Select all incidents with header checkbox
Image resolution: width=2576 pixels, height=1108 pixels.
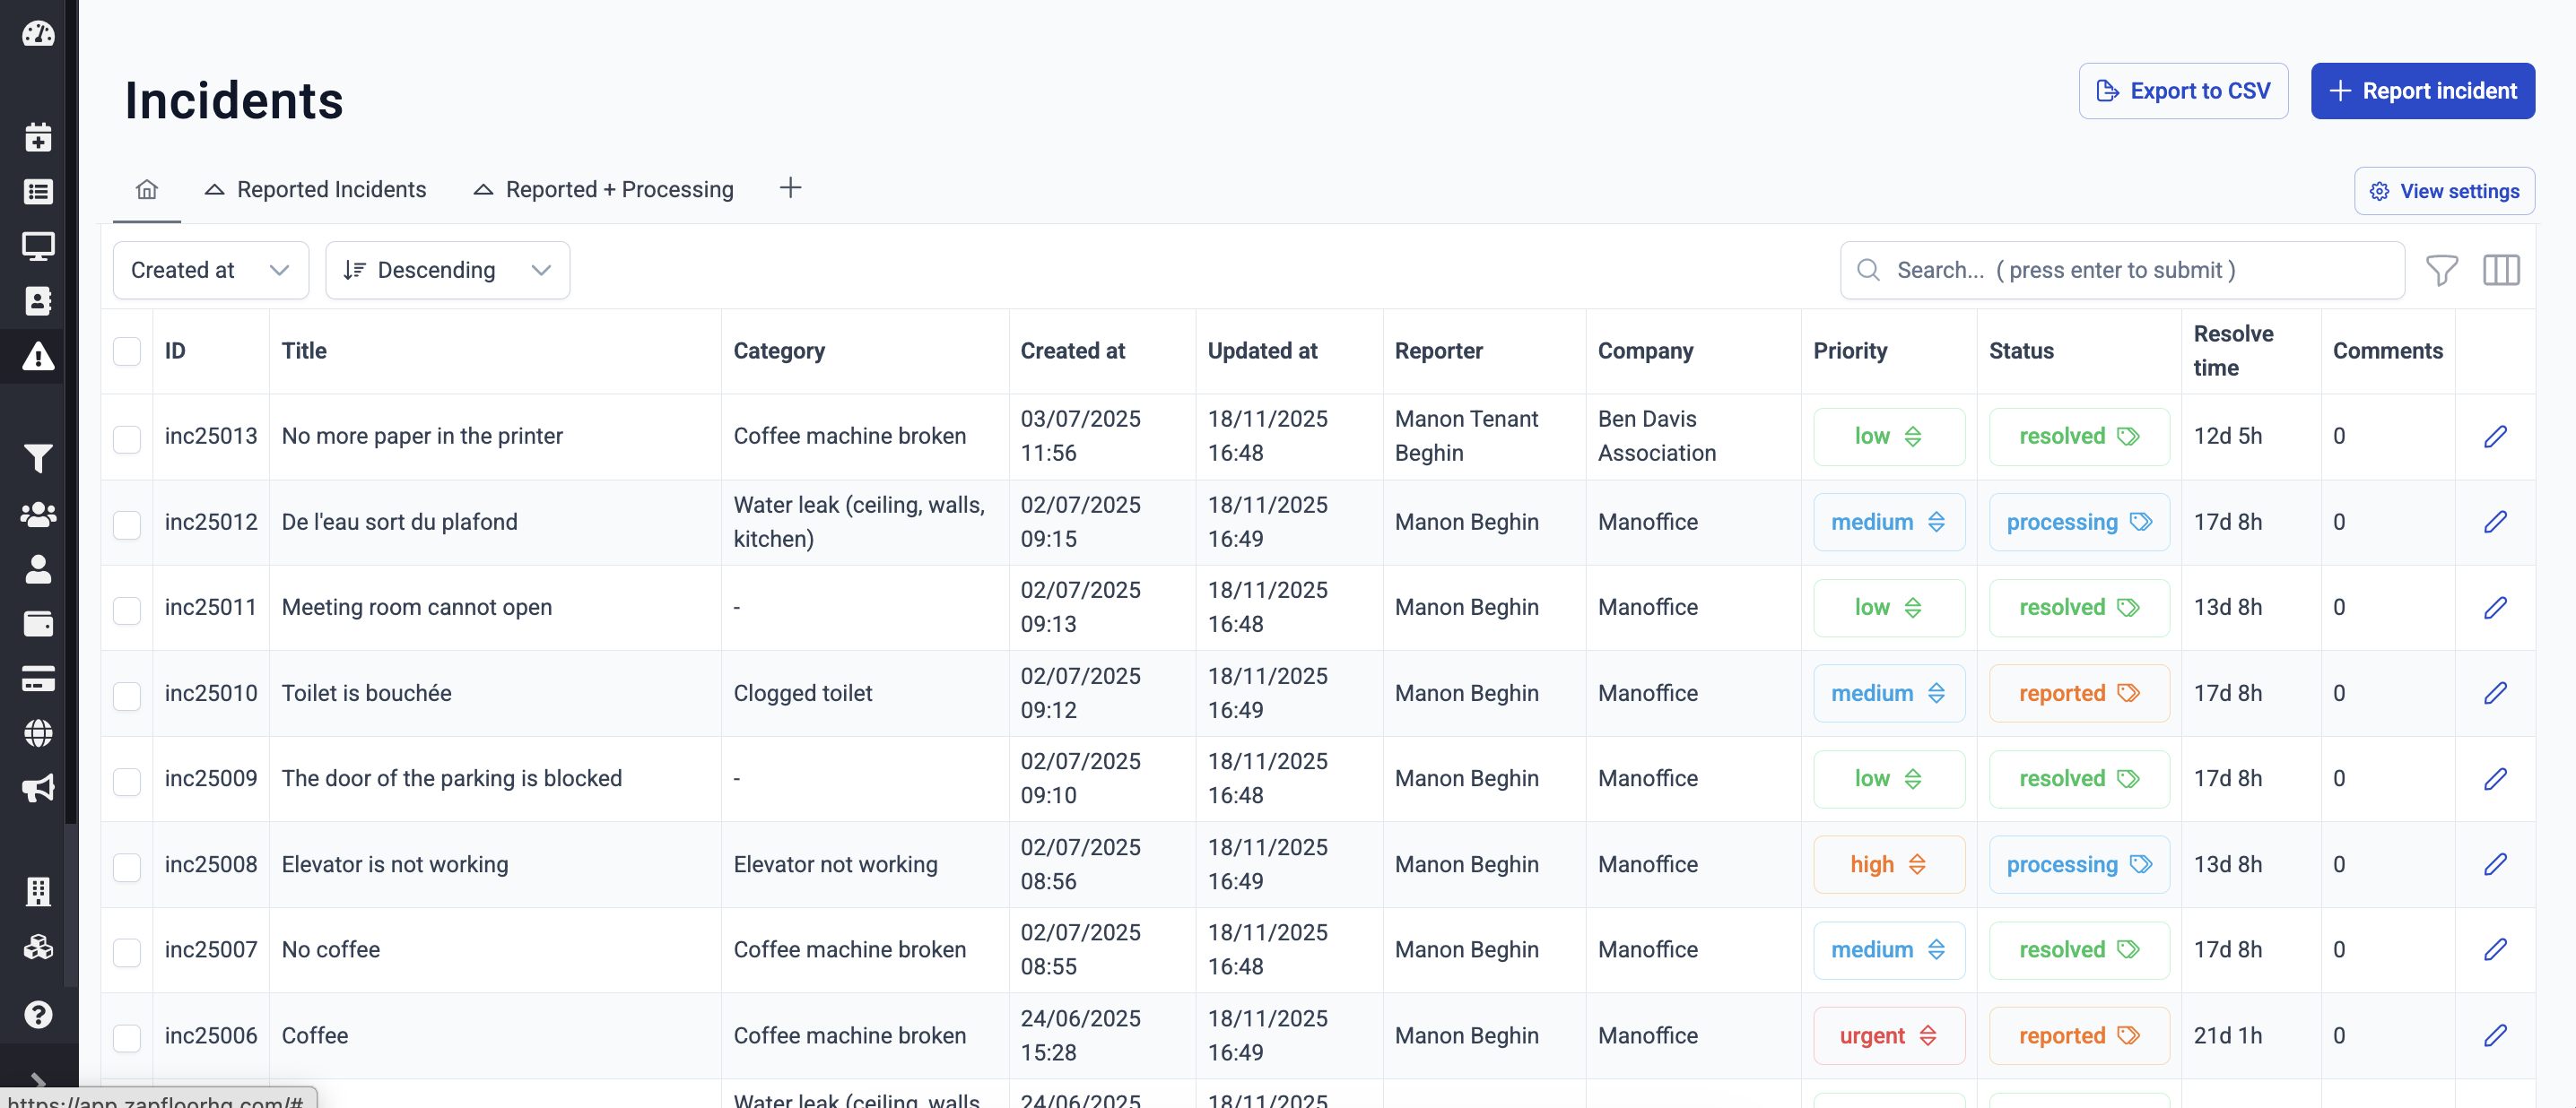[127, 351]
